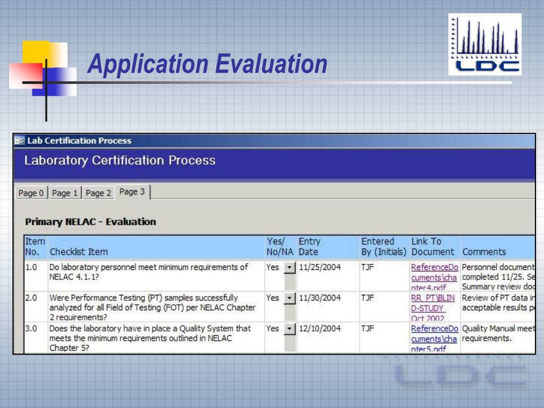
Task: Click the 'Personnel document' comment cell
Action: [x=498, y=276]
